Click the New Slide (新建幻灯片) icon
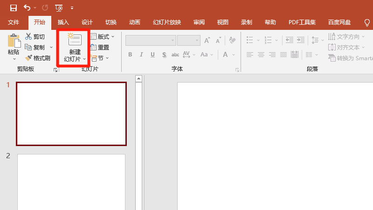Image resolution: width=373 pixels, height=210 pixels. click(75, 40)
